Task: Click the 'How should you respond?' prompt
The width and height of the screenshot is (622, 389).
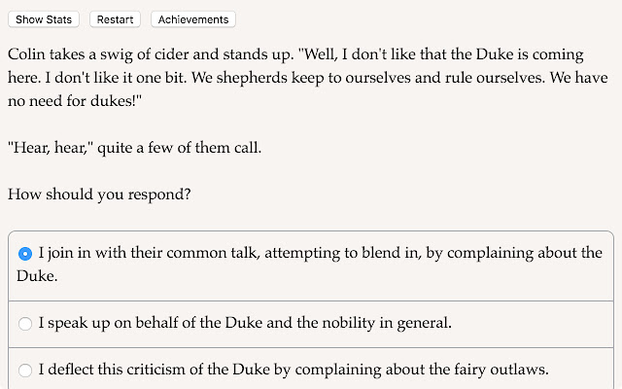Action: pos(99,194)
